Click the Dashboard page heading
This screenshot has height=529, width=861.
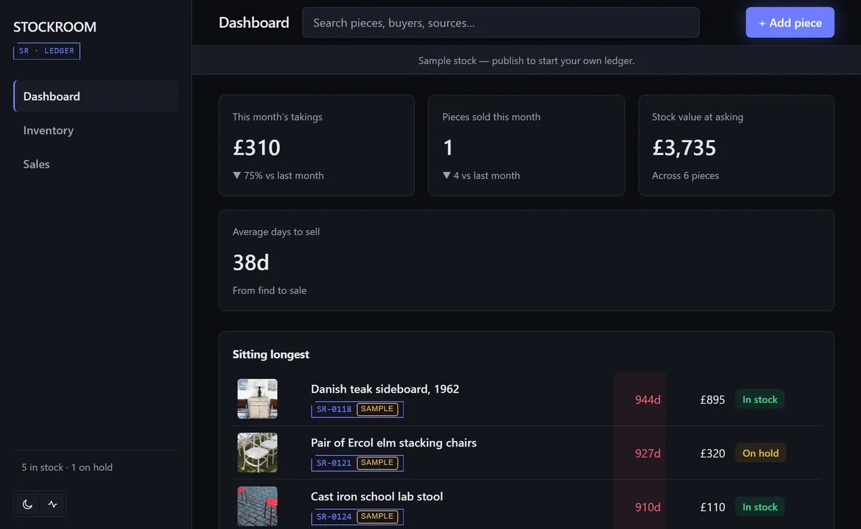pos(254,22)
